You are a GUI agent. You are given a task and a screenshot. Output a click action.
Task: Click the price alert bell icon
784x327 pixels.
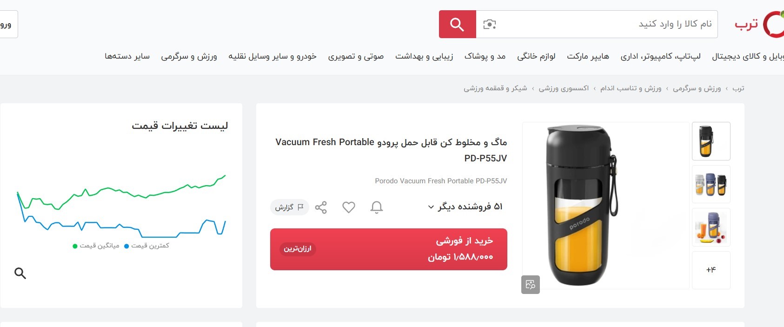pos(376,207)
